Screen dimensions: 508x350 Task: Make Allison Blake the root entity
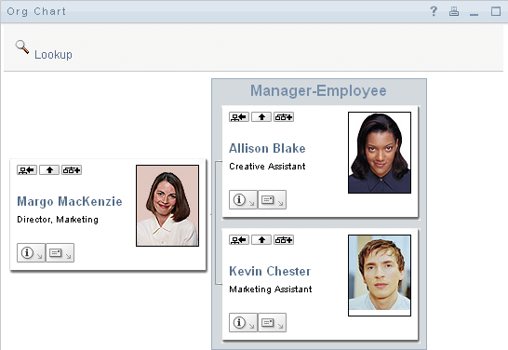239,117
